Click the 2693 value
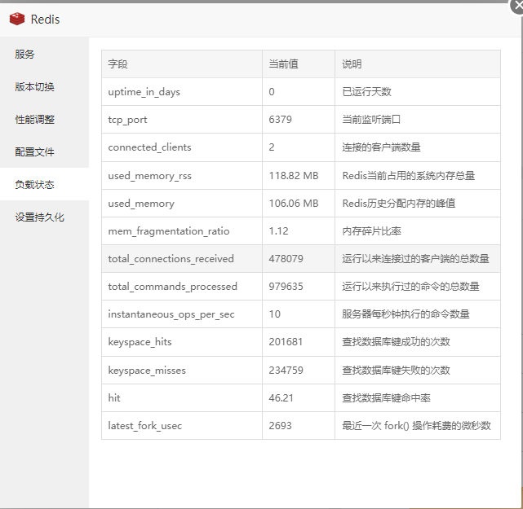523x509 pixels. 280,425
